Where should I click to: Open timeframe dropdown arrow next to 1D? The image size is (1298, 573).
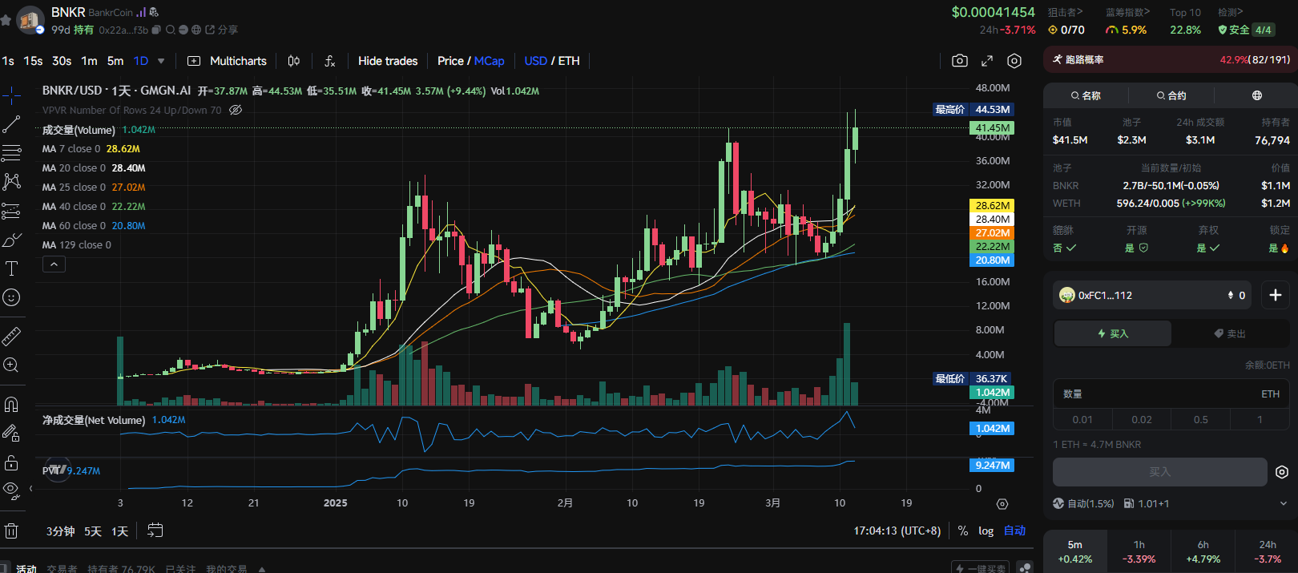tap(161, 61)
